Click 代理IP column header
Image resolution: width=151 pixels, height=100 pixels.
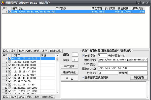pyautogui.click(x=26, y=55)
